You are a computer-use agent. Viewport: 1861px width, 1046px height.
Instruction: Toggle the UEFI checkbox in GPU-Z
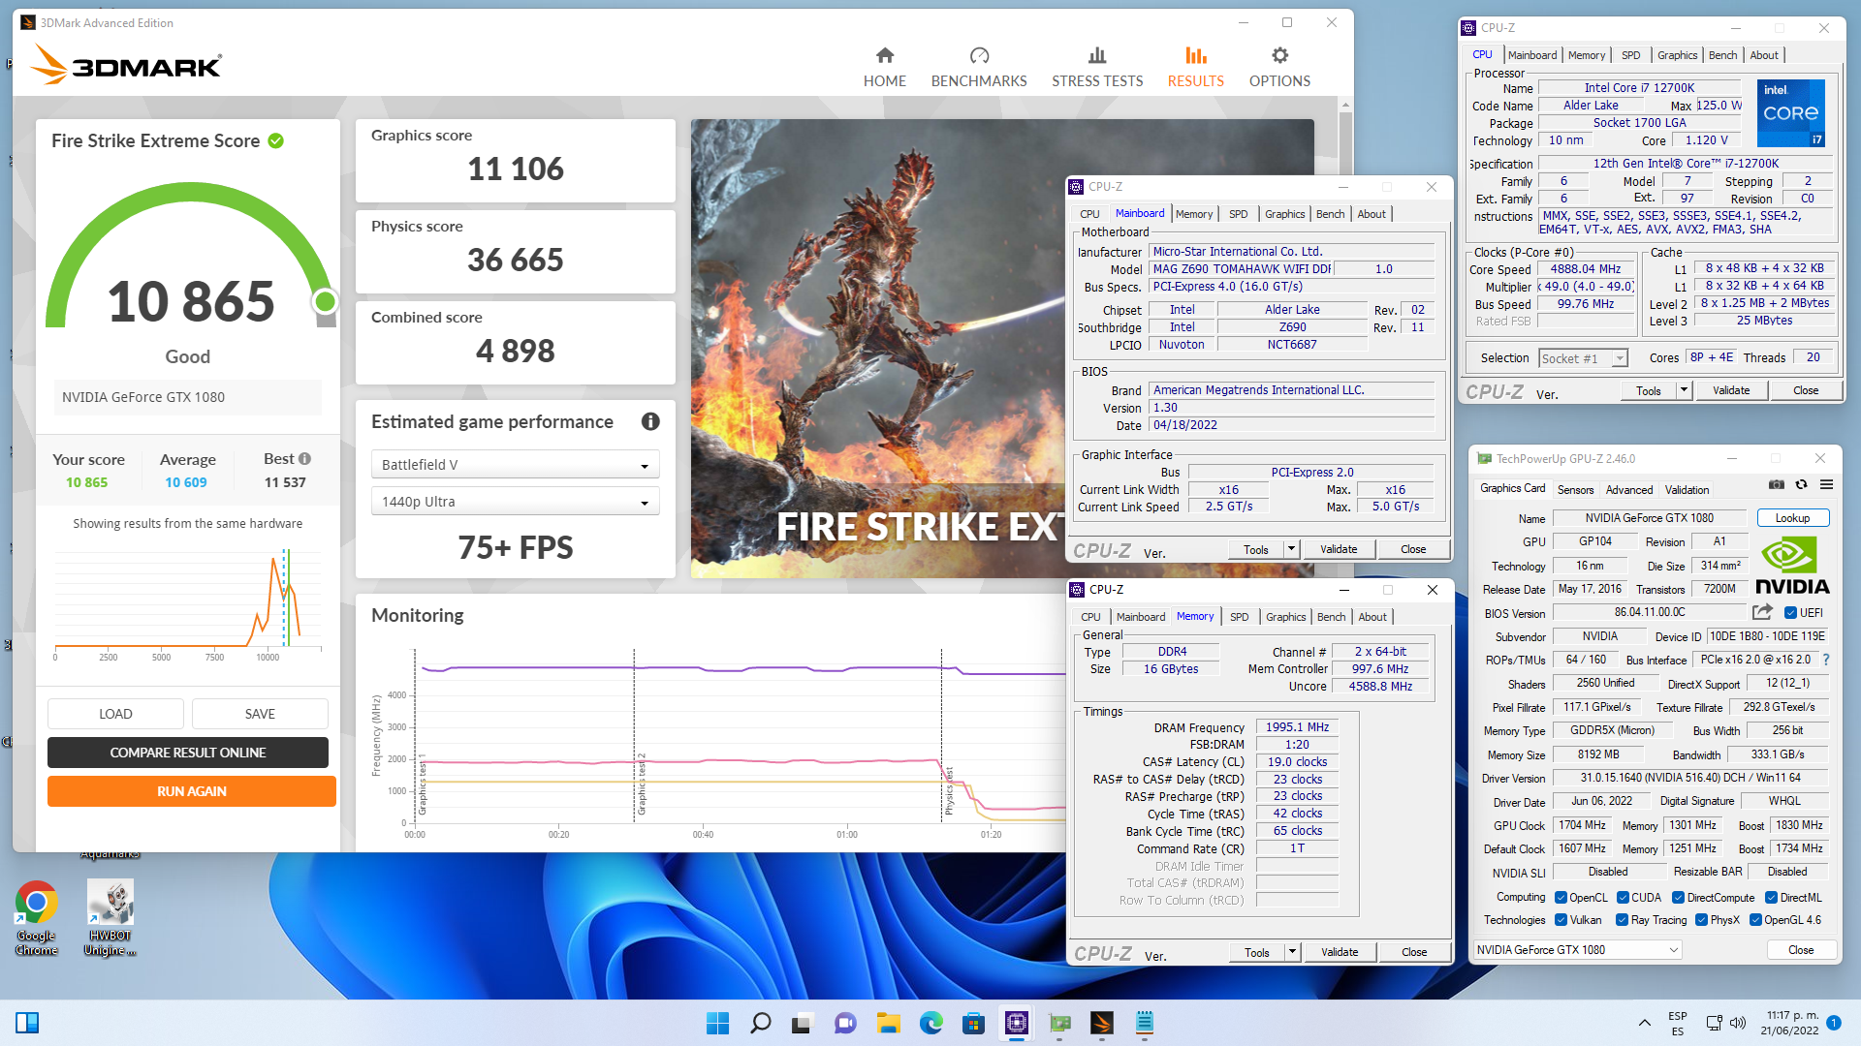[x=1790, y=613]
